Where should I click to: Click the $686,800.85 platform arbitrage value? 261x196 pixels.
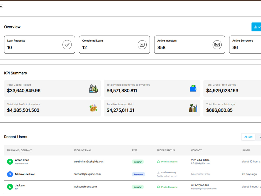click(x=219, y=110)
